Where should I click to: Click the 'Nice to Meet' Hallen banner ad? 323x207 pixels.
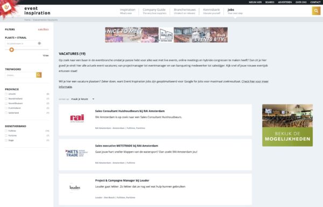point(166,35)
